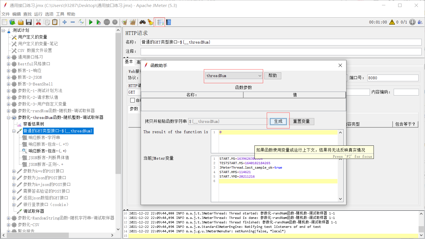Clear all results with double broom icon

(x=133, y=22)
